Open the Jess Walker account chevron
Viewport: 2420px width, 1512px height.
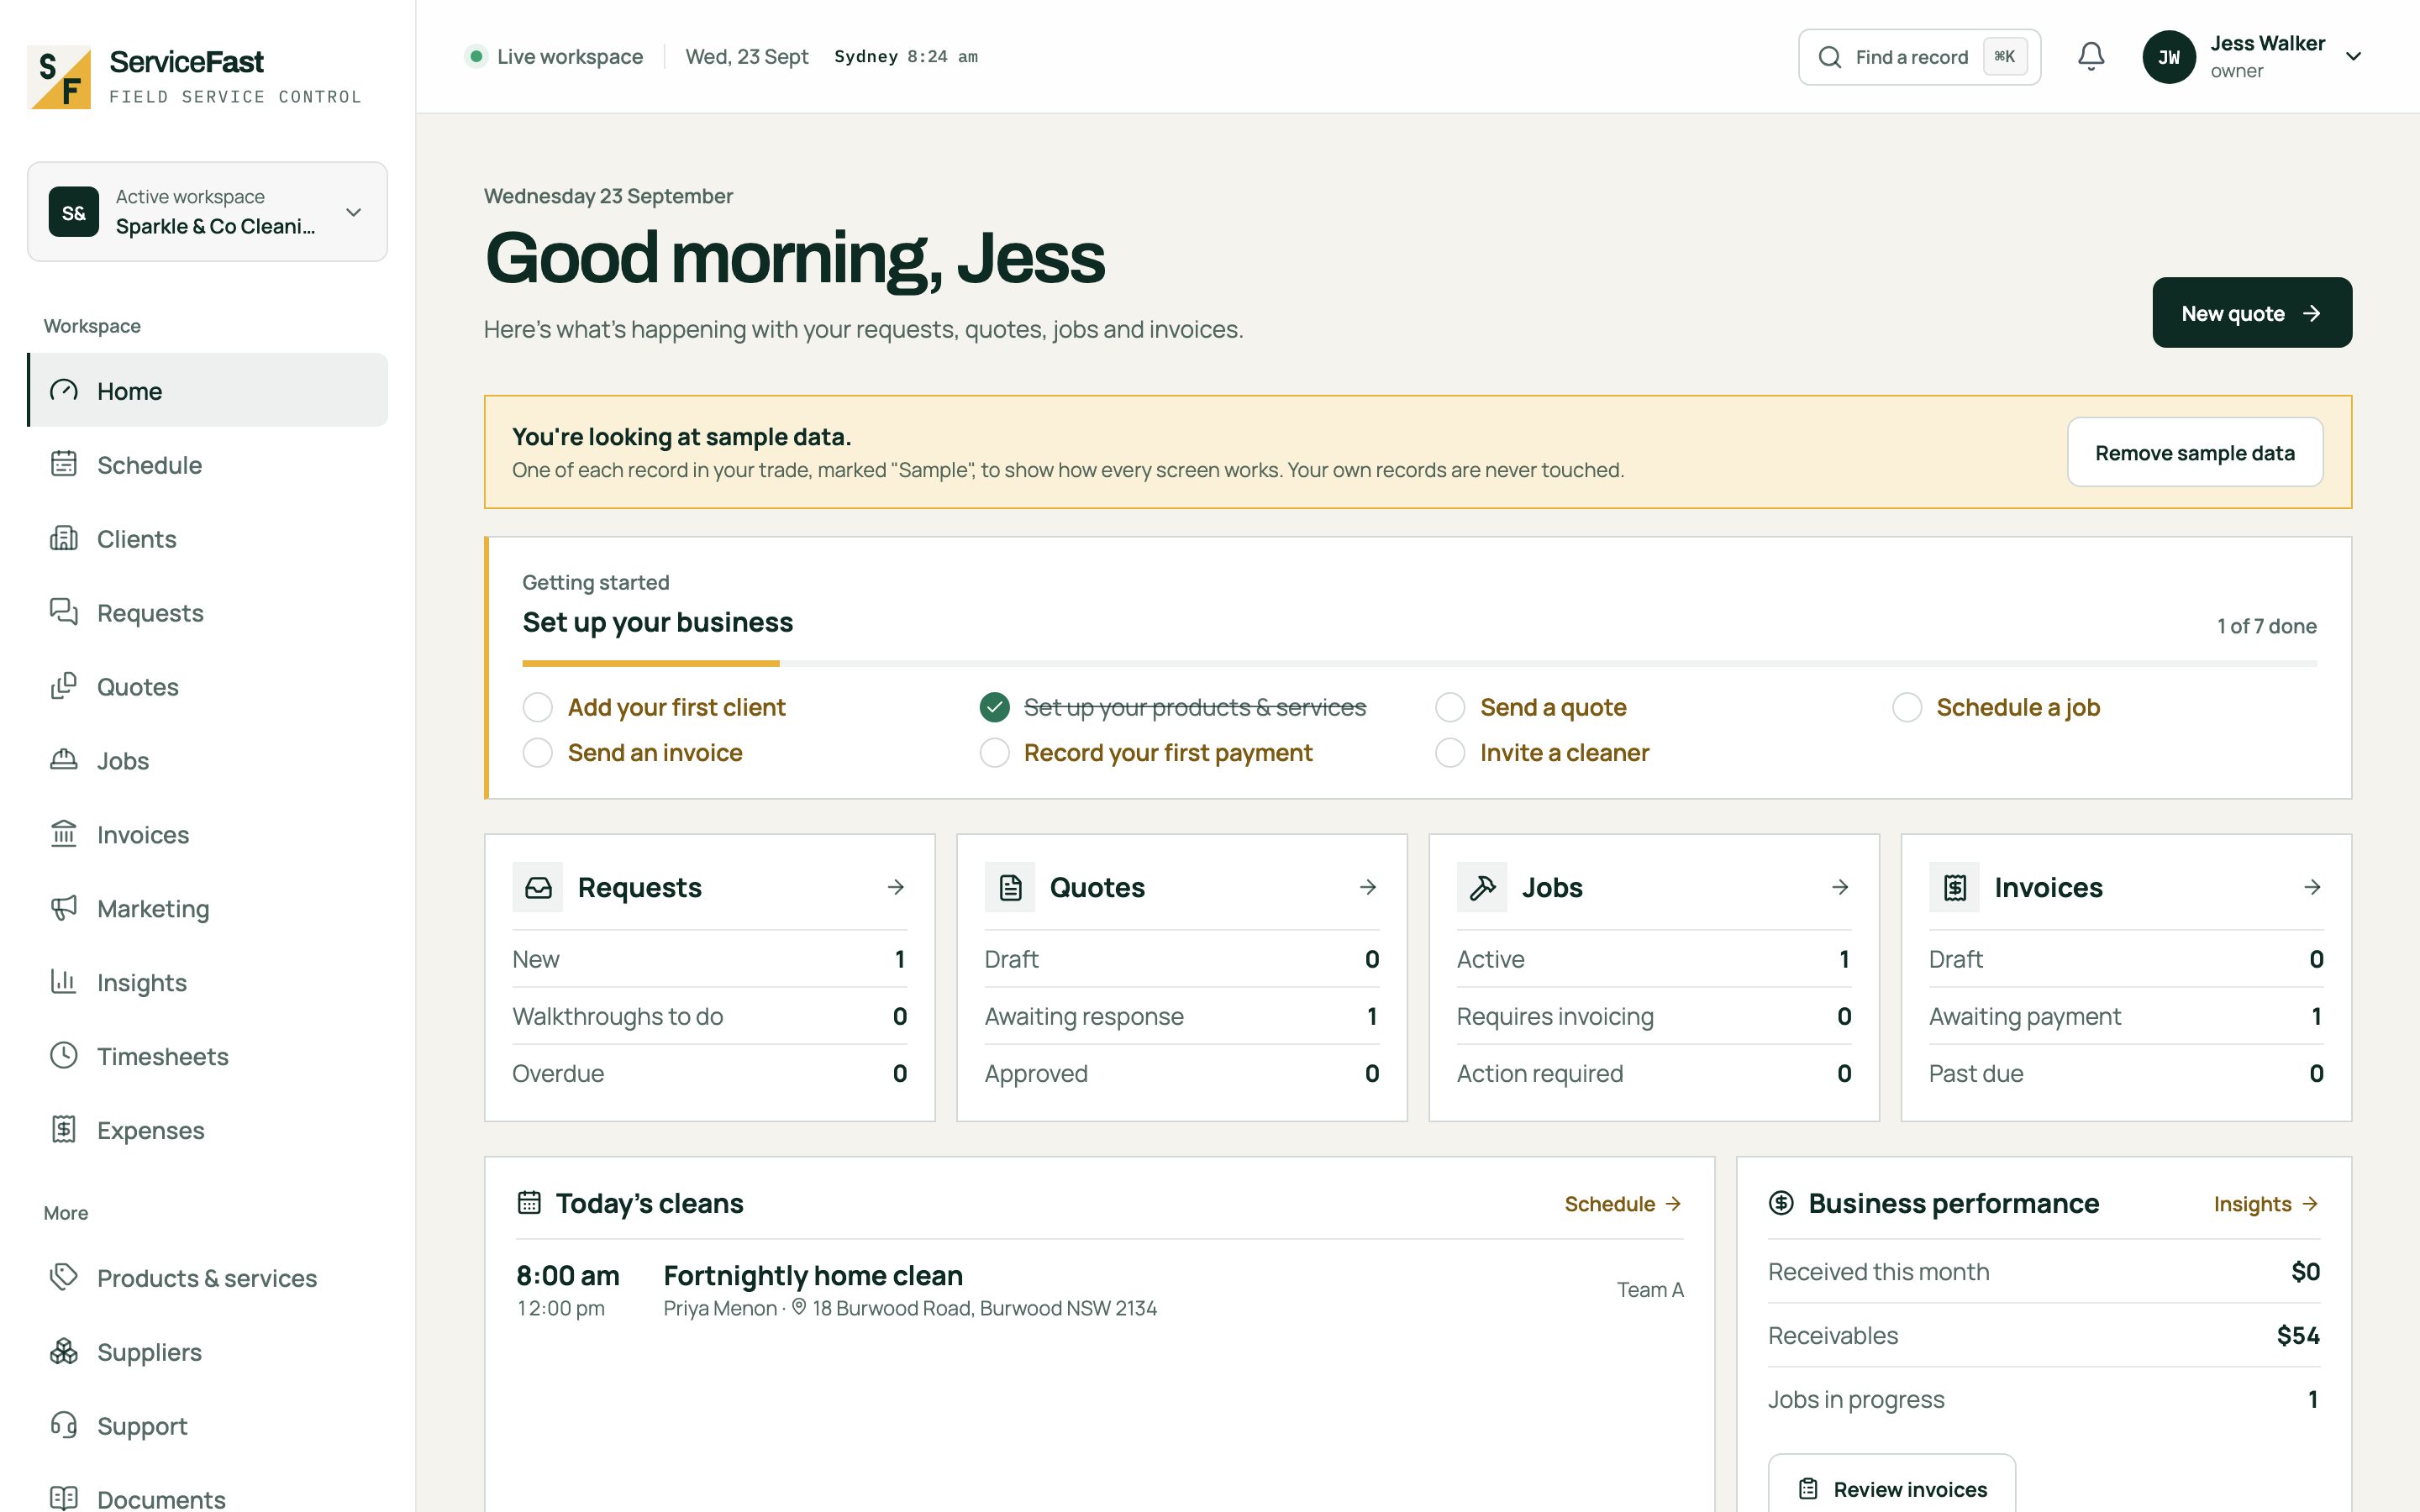click(x=2354, y=57)
